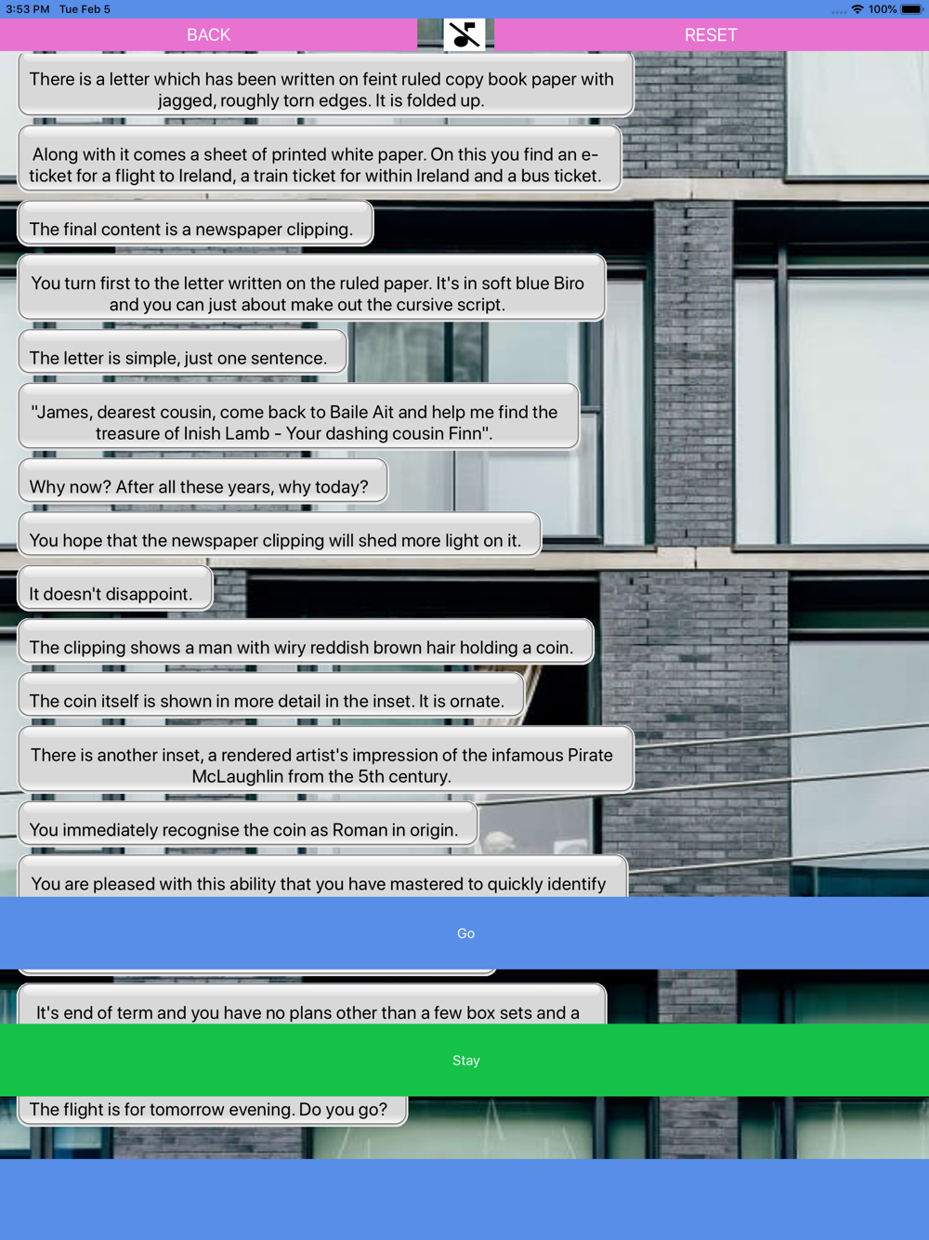Tap 'It's end of term' bubble
The width and height of the screenshot is (929, 1240).
click(x=312, y=1005)
